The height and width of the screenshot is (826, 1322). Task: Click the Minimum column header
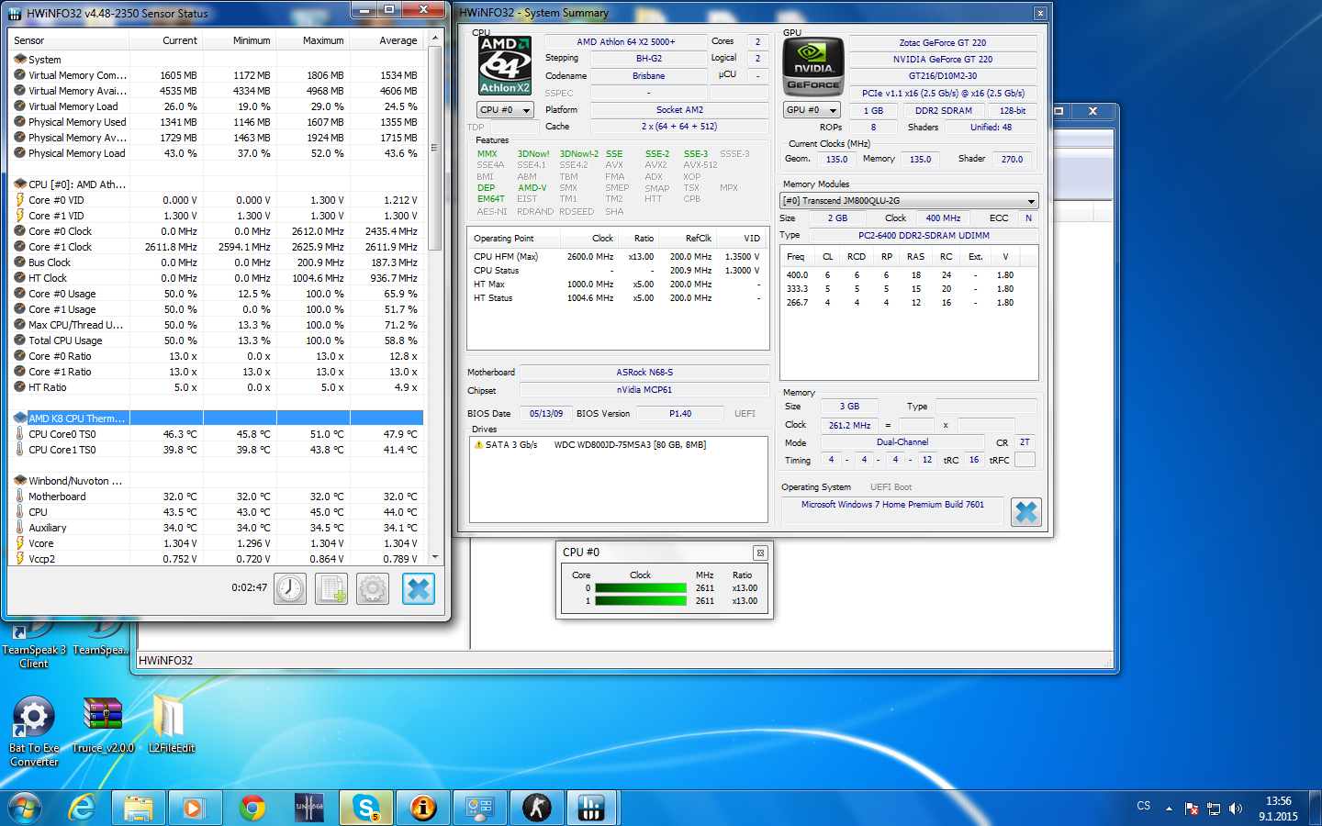239,40
